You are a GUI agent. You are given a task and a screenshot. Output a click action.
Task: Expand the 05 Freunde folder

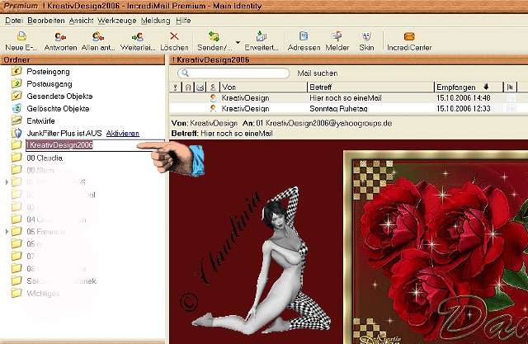(7, 232)
